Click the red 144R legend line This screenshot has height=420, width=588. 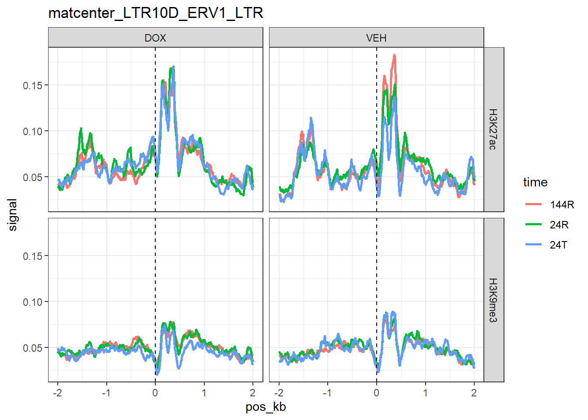tap(533, 204)
